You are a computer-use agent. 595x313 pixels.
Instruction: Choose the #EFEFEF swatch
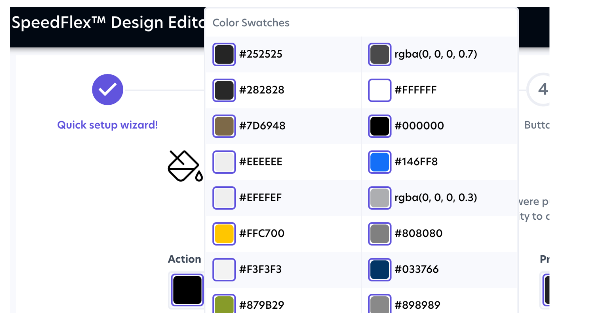pos(224,198)
